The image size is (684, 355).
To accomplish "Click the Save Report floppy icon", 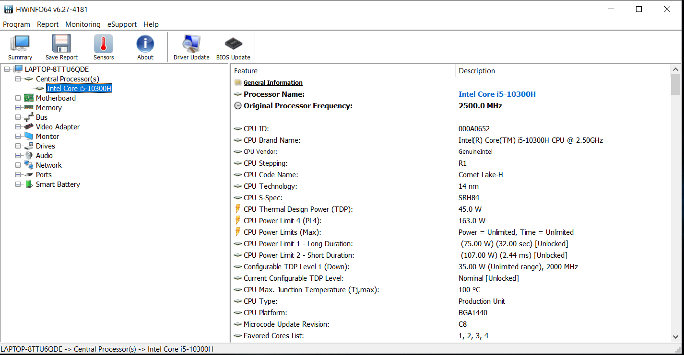I will [61, 44].
